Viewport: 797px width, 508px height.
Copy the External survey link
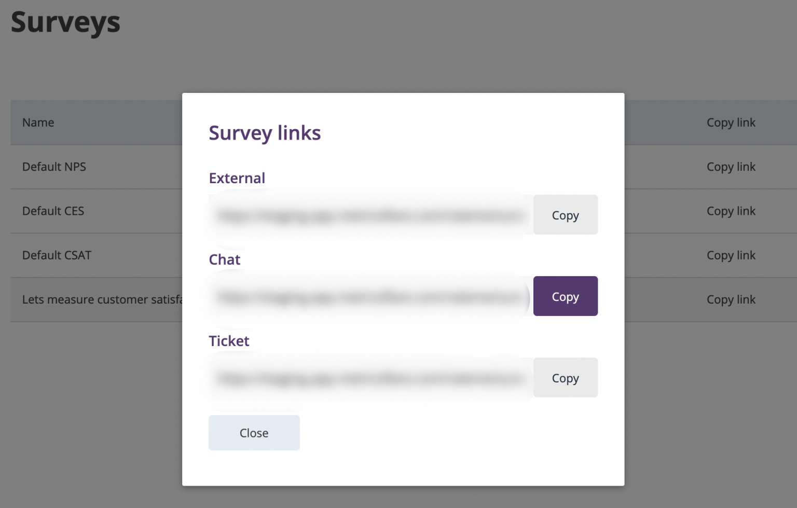[565, 214]
